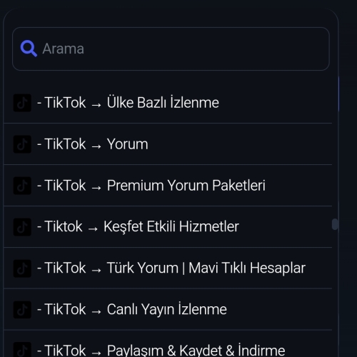Click the blue magnifier search icon
The width and height of the screenshot is (357, 357).
click(29, 49)
